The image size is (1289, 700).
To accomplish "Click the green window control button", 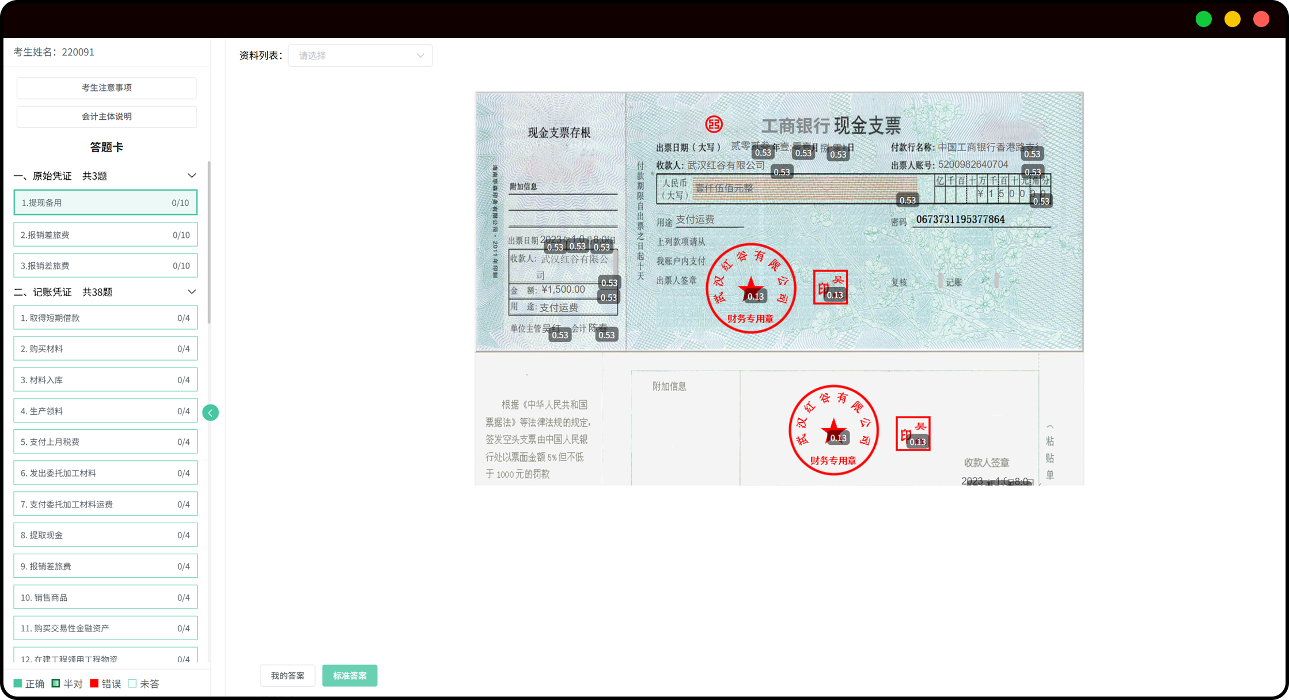I will point(1204,19).
